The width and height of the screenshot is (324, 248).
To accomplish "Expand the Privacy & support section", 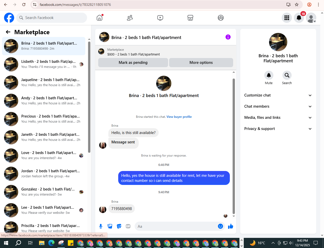I will [278, 129].
